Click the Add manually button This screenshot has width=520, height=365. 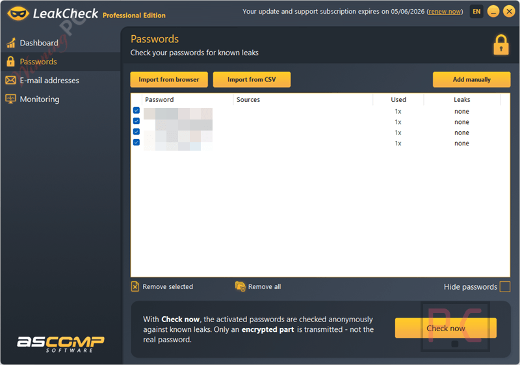coord(472,79)
